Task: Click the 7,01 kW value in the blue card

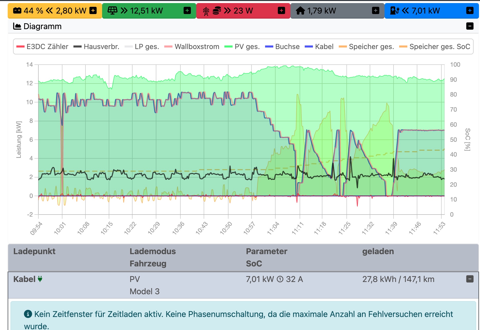Action: point(426,11)
